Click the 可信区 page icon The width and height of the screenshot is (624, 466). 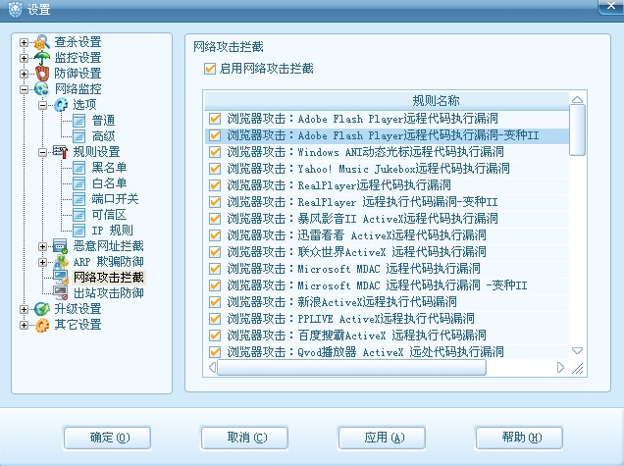pos(78,215)
